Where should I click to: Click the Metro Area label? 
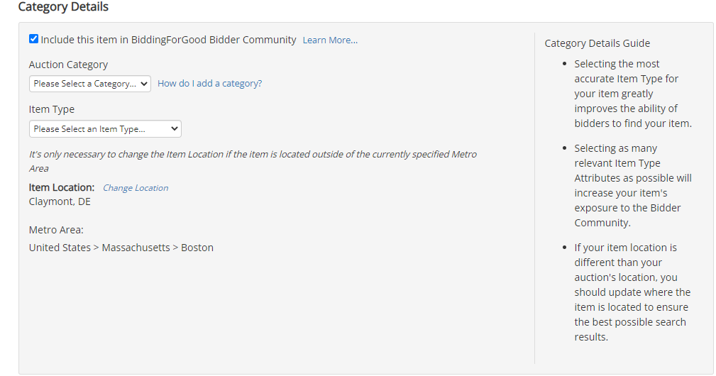click(56, 230)
